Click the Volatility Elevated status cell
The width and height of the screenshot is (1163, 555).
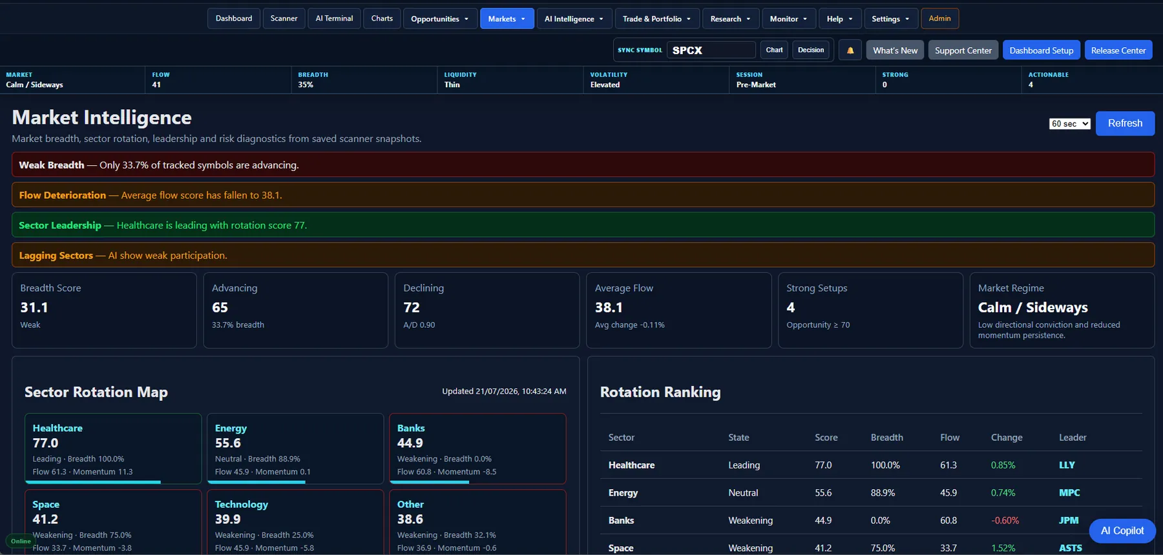click(x=656, y=80)
